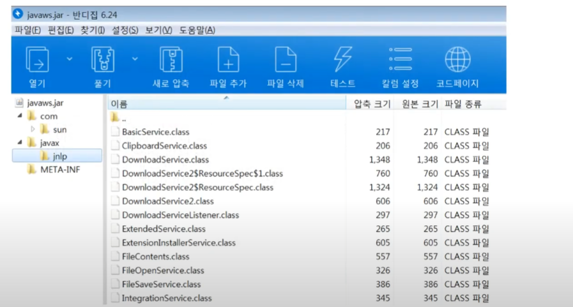Click the file icon of ExtendedService.class
This screenshot has width=573, height=307.
115,228
